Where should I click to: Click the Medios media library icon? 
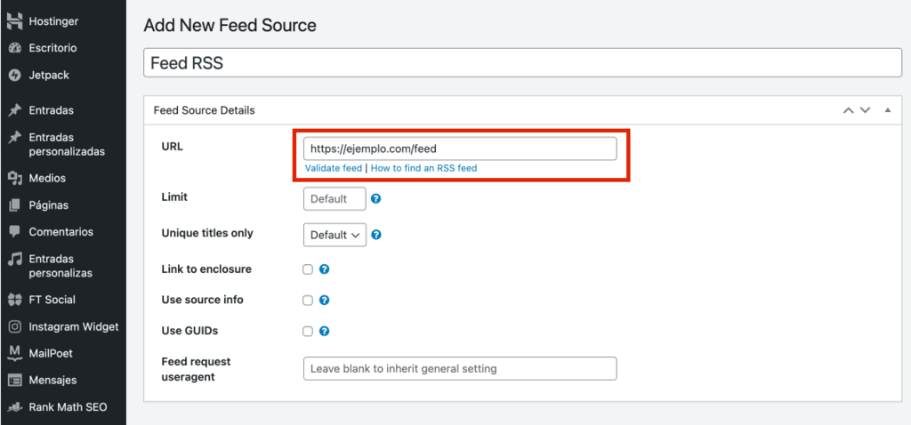click(14, 178)
